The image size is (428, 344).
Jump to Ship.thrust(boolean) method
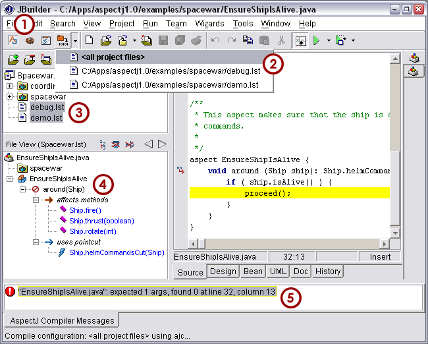[102, 221]
